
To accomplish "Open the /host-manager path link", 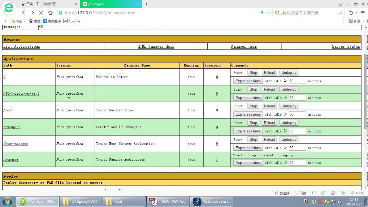I will click(16, 143).
